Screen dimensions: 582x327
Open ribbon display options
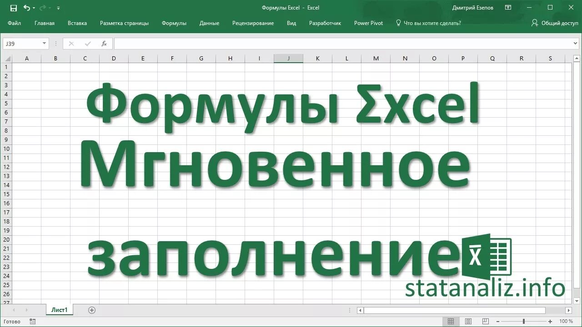pyautogui.click(x=508, y=8)
